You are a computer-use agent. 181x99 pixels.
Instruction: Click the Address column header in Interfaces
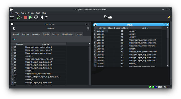pyautogui.click(x=19, y=44)
